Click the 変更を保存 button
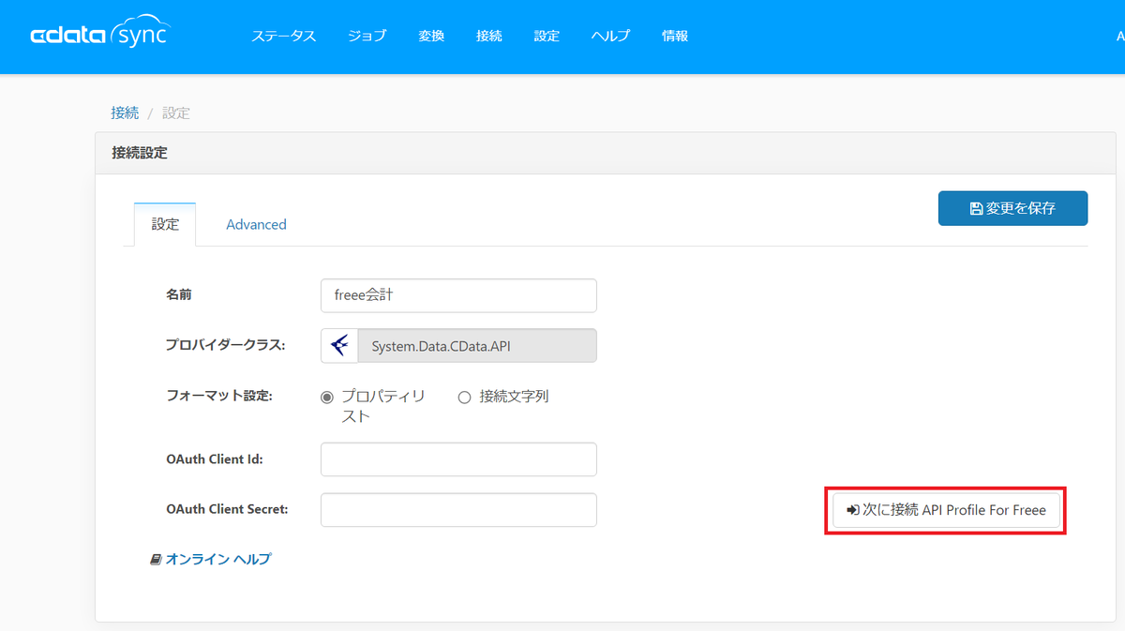 tap(1012, 208)
